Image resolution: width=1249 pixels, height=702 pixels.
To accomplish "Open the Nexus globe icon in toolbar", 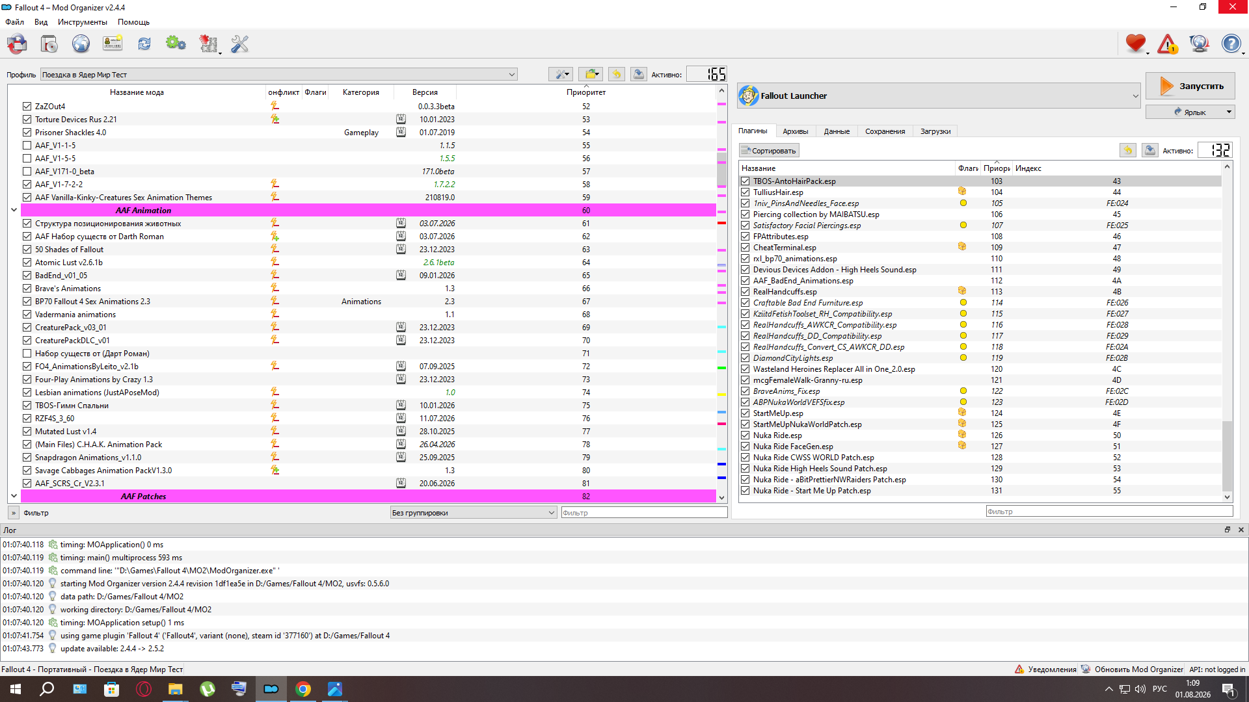I will 81,44.
